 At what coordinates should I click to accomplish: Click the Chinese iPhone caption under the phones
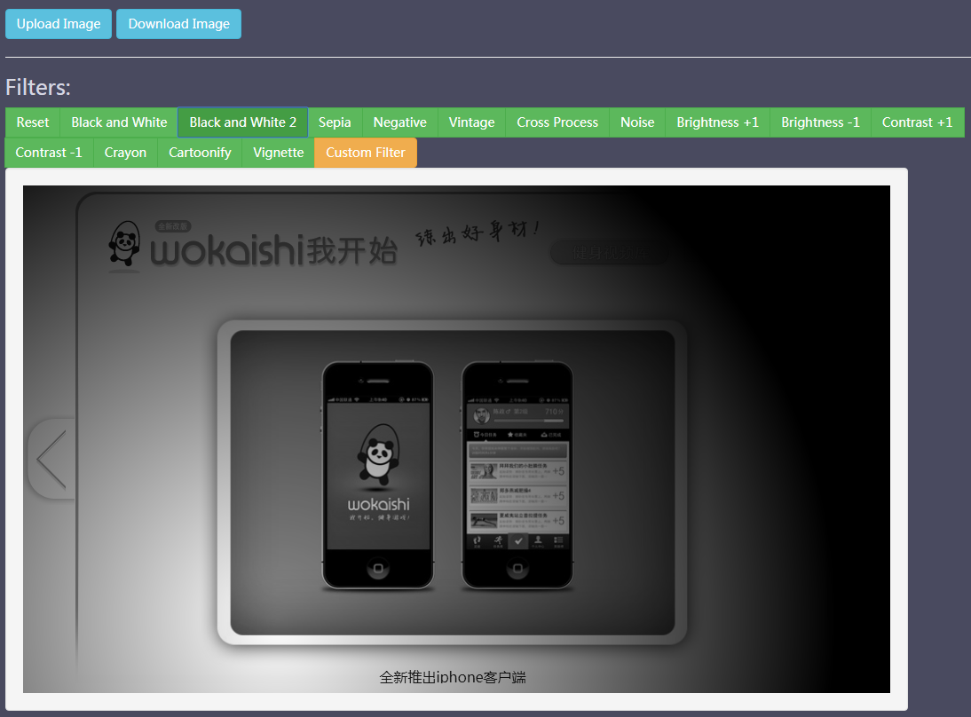point(453,677)
